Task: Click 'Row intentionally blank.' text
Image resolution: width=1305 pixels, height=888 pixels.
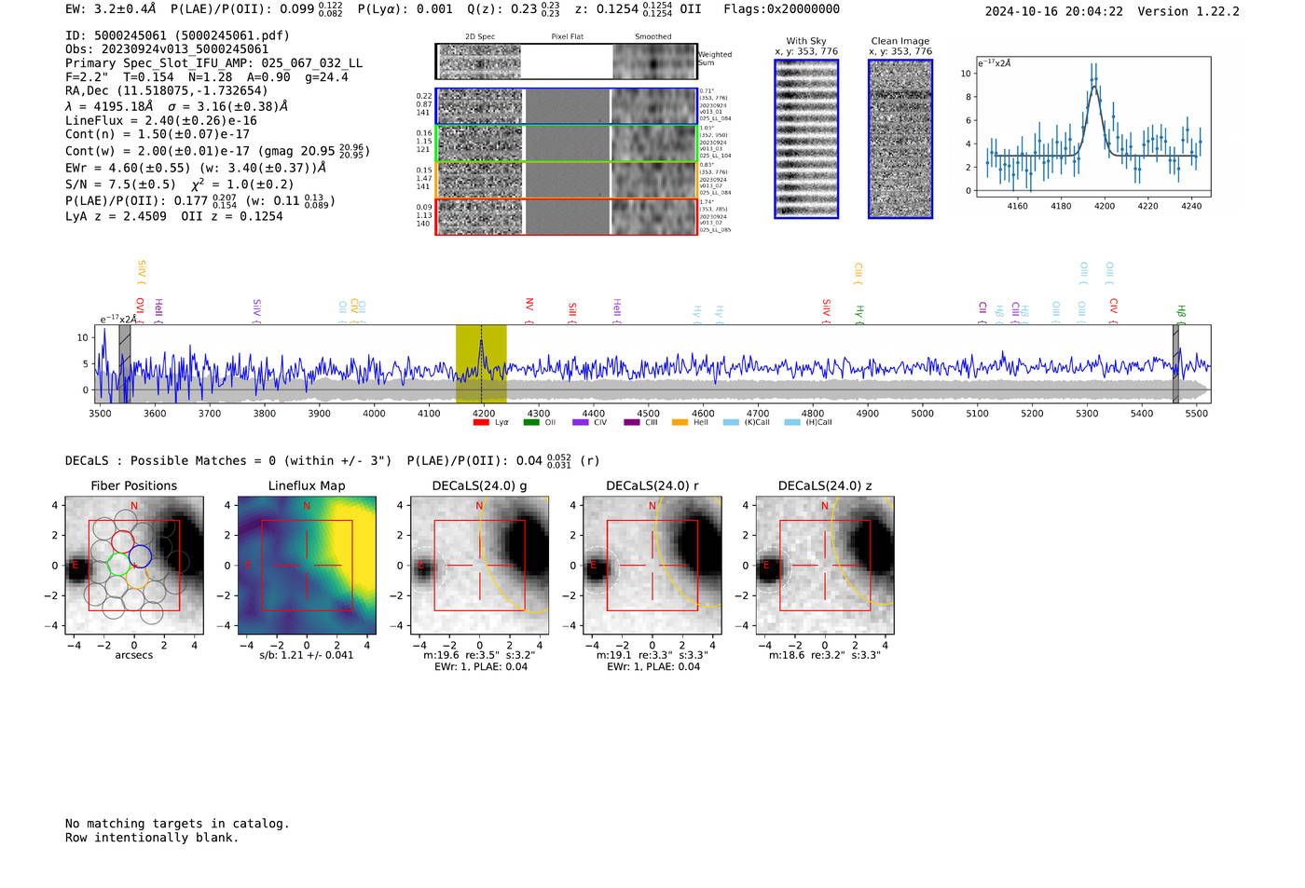Action: click(152, 838)
